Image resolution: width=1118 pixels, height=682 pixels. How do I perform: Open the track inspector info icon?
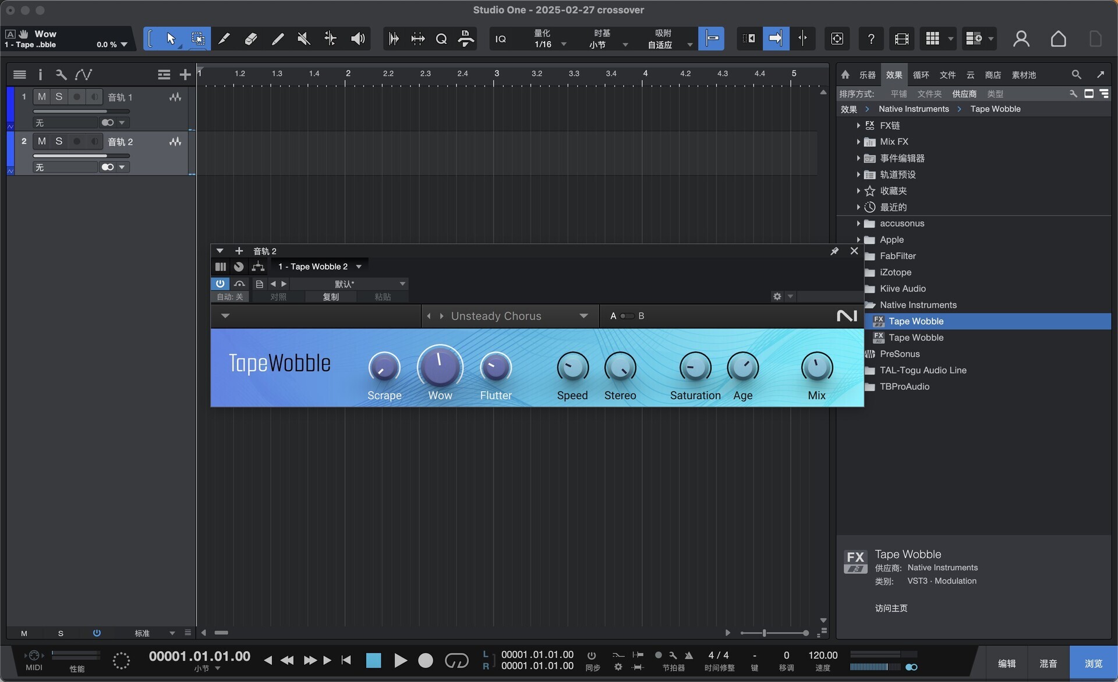pyautogui.click(x=40, y=74)
